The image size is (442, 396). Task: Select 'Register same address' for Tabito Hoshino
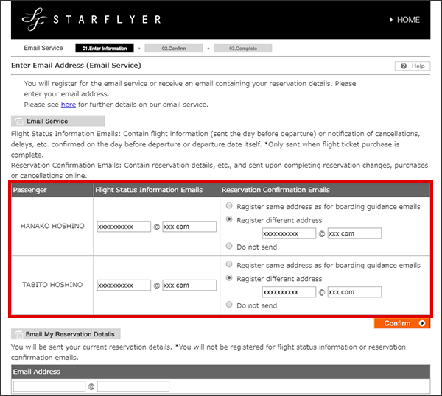(231, 265)
